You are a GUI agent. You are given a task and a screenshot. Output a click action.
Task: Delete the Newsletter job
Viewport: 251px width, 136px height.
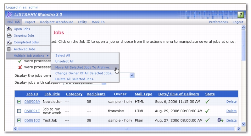231,102
